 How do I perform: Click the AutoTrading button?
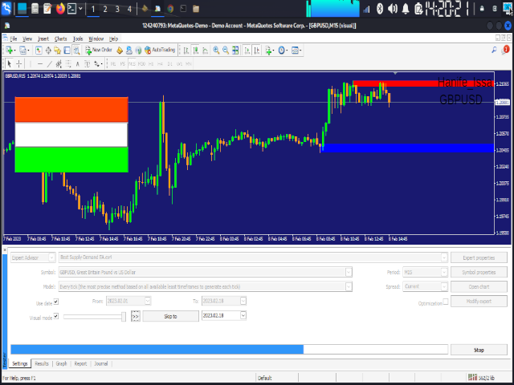(160, 50)
